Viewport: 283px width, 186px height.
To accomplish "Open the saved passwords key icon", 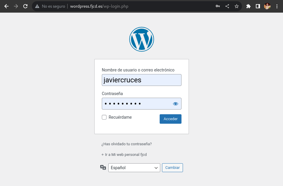I will (x=218, y=6).
